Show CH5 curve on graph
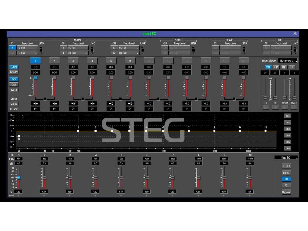This screenshot has height=231, width=308. [x=288, y=142]
